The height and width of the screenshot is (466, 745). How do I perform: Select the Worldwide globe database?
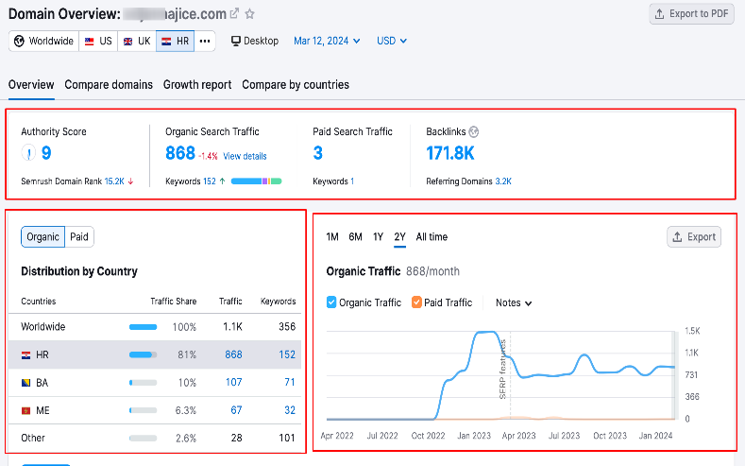tap(43, 41)
